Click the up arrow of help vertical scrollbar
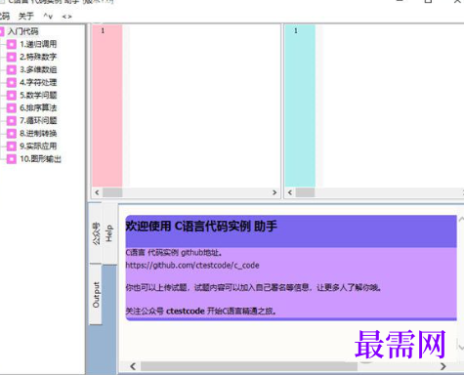This screenshot has height=375, width=464. [461, 220]
